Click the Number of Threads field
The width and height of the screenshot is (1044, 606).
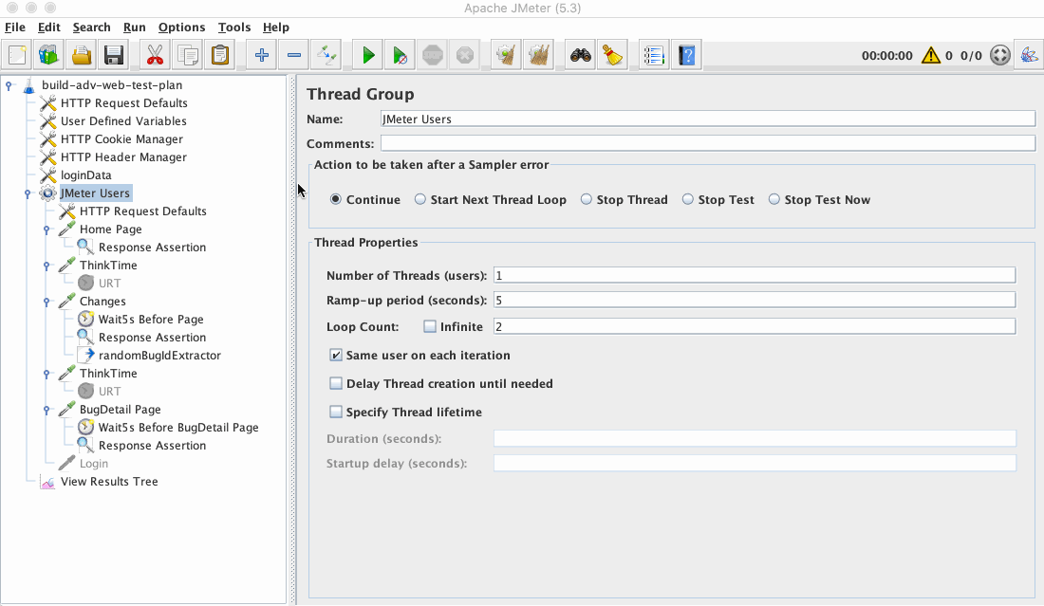click(755, 275)
